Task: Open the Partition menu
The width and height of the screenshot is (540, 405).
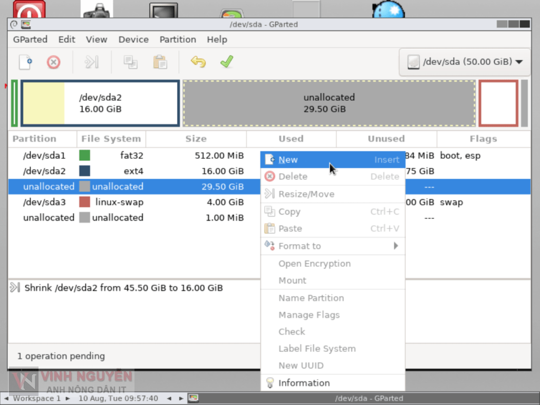Action: click(x=178, y=39)
